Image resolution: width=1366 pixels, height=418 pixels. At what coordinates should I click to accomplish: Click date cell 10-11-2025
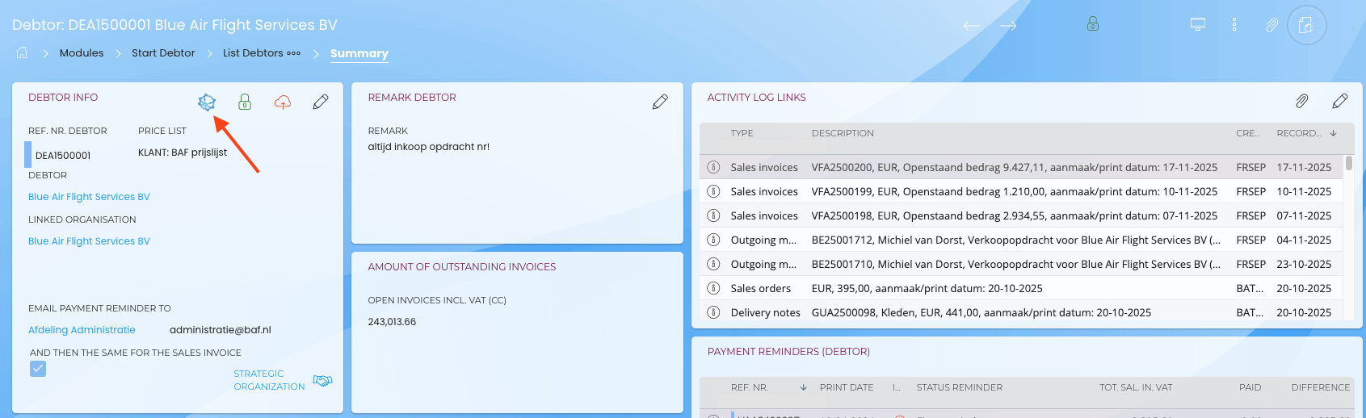tap(1304, 191)
